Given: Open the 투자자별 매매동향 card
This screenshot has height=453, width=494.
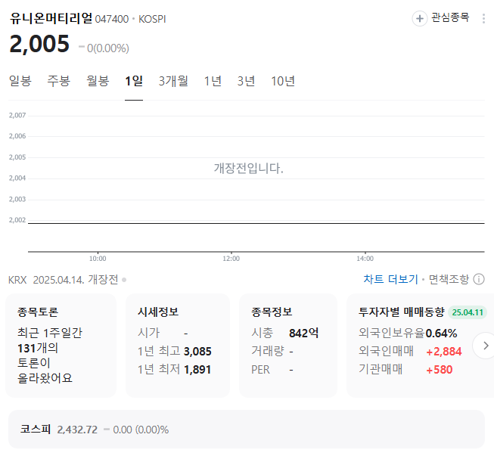Looking at the screenshot, I should pos(421,346).
